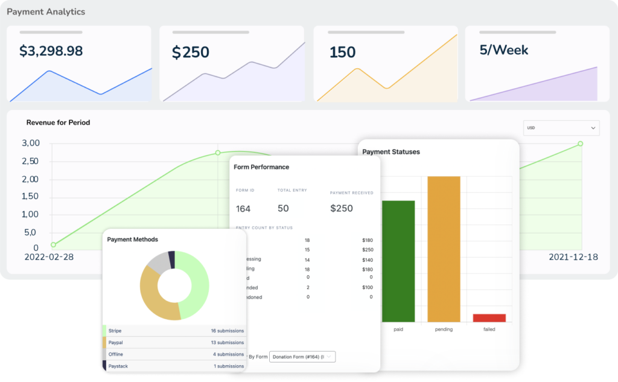618x382 pixels.
Task: Click the Form Performance heading
Action: click(x=261, y=167)
